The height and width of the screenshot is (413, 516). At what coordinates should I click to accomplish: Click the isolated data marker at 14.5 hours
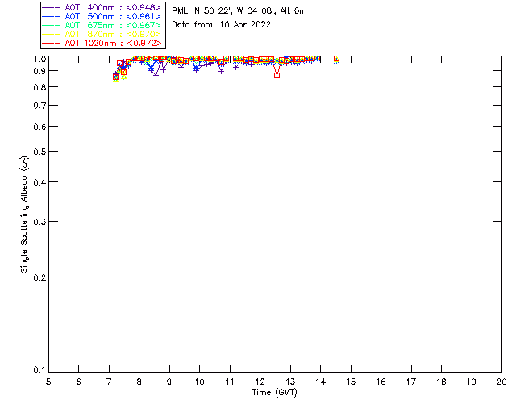[336, 59]
